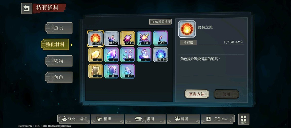Viewport: 291px width, 128px height.
Task: Open 強化・編組 from bottom bar
Action: (73, 119)
